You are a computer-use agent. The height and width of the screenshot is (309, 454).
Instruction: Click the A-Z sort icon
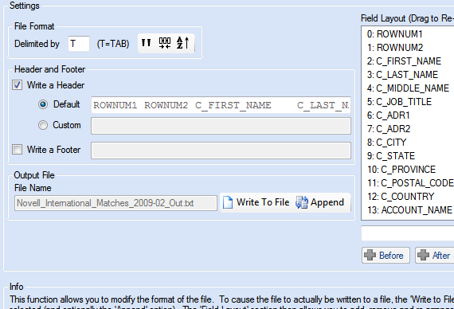182,43
